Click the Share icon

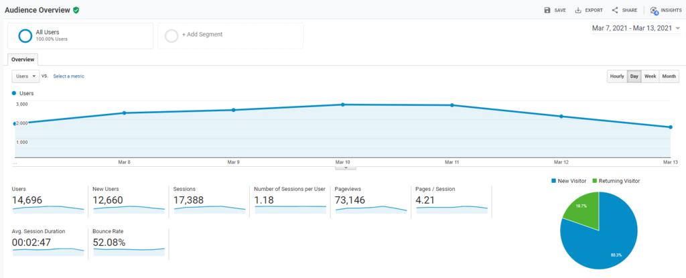coord(615,10)
